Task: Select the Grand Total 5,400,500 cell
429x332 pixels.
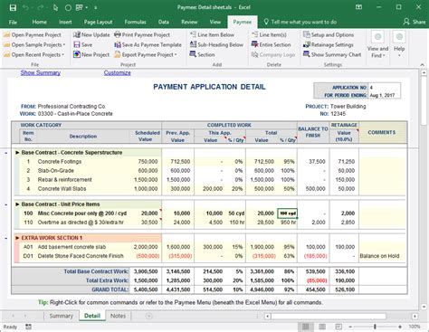Action: click(x=146, y=289)
